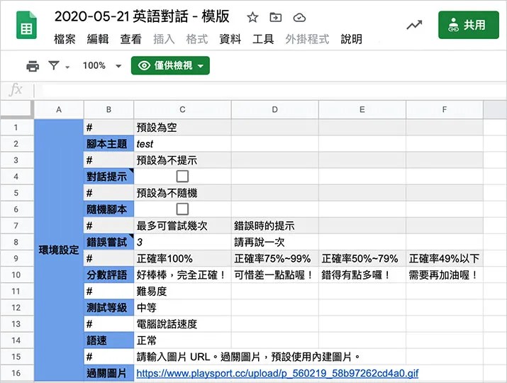The image size is (507, 383).
Task: Open the 僅供檢視 view-only dropdown
Action: click(x=170, y=66)
